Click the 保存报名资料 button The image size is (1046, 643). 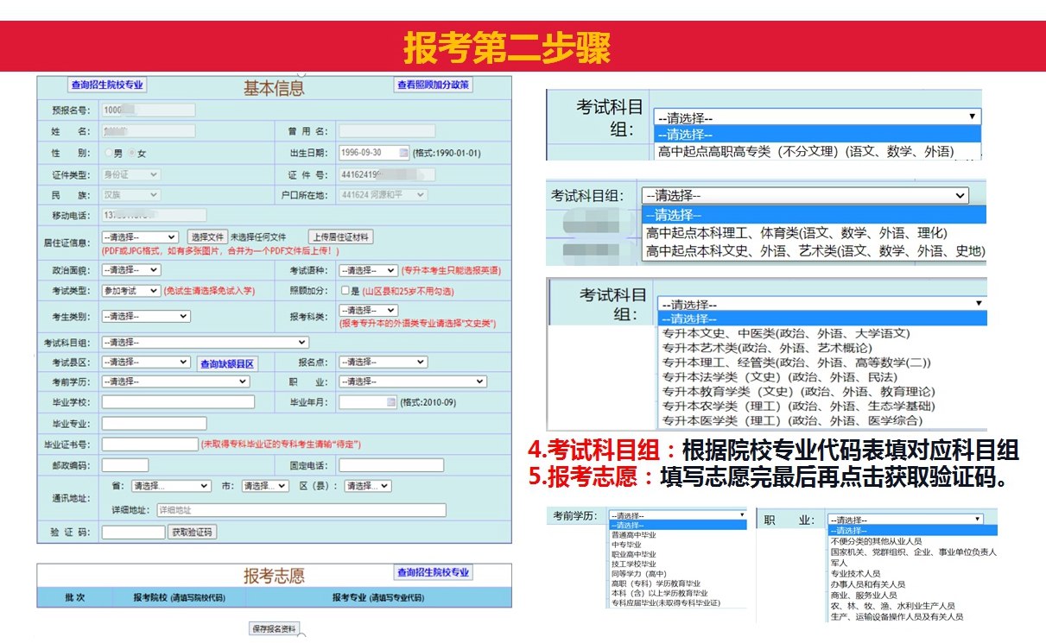275,628
